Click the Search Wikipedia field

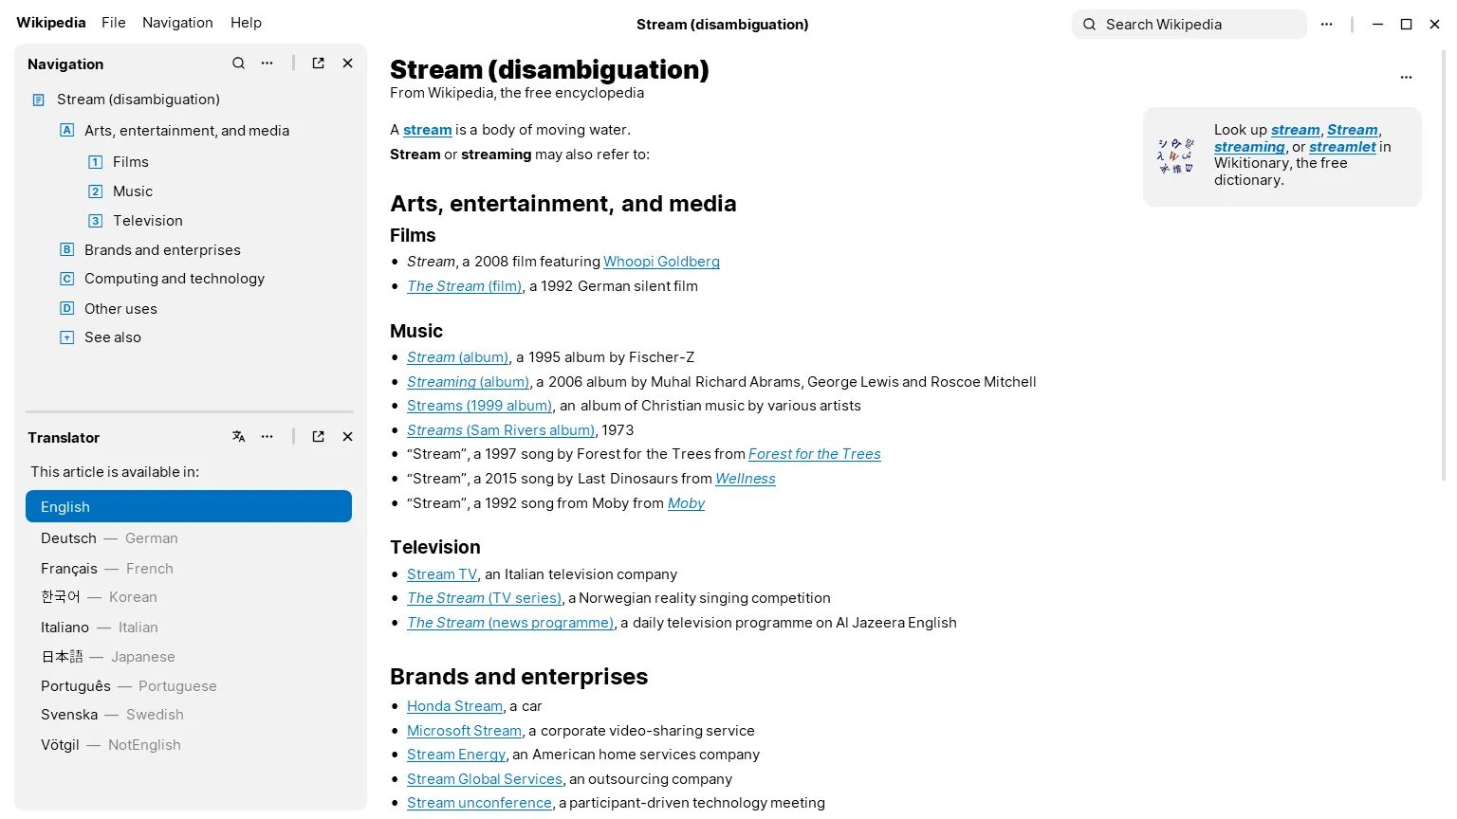[1188, 24]
